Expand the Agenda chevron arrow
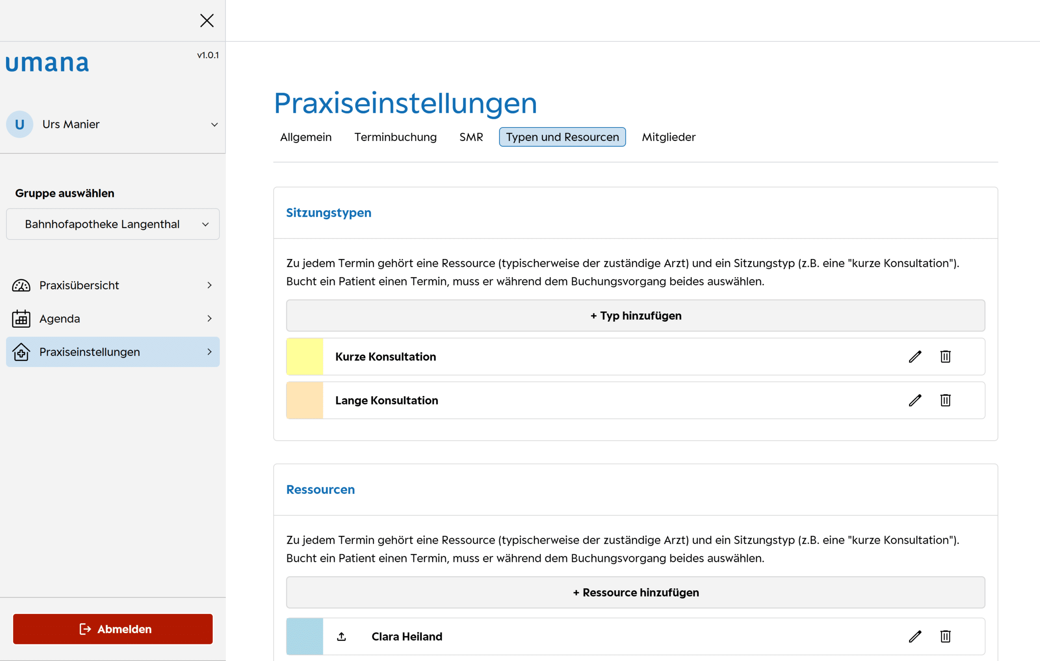Screen dimensions: 1040x661 click(210, 319)
